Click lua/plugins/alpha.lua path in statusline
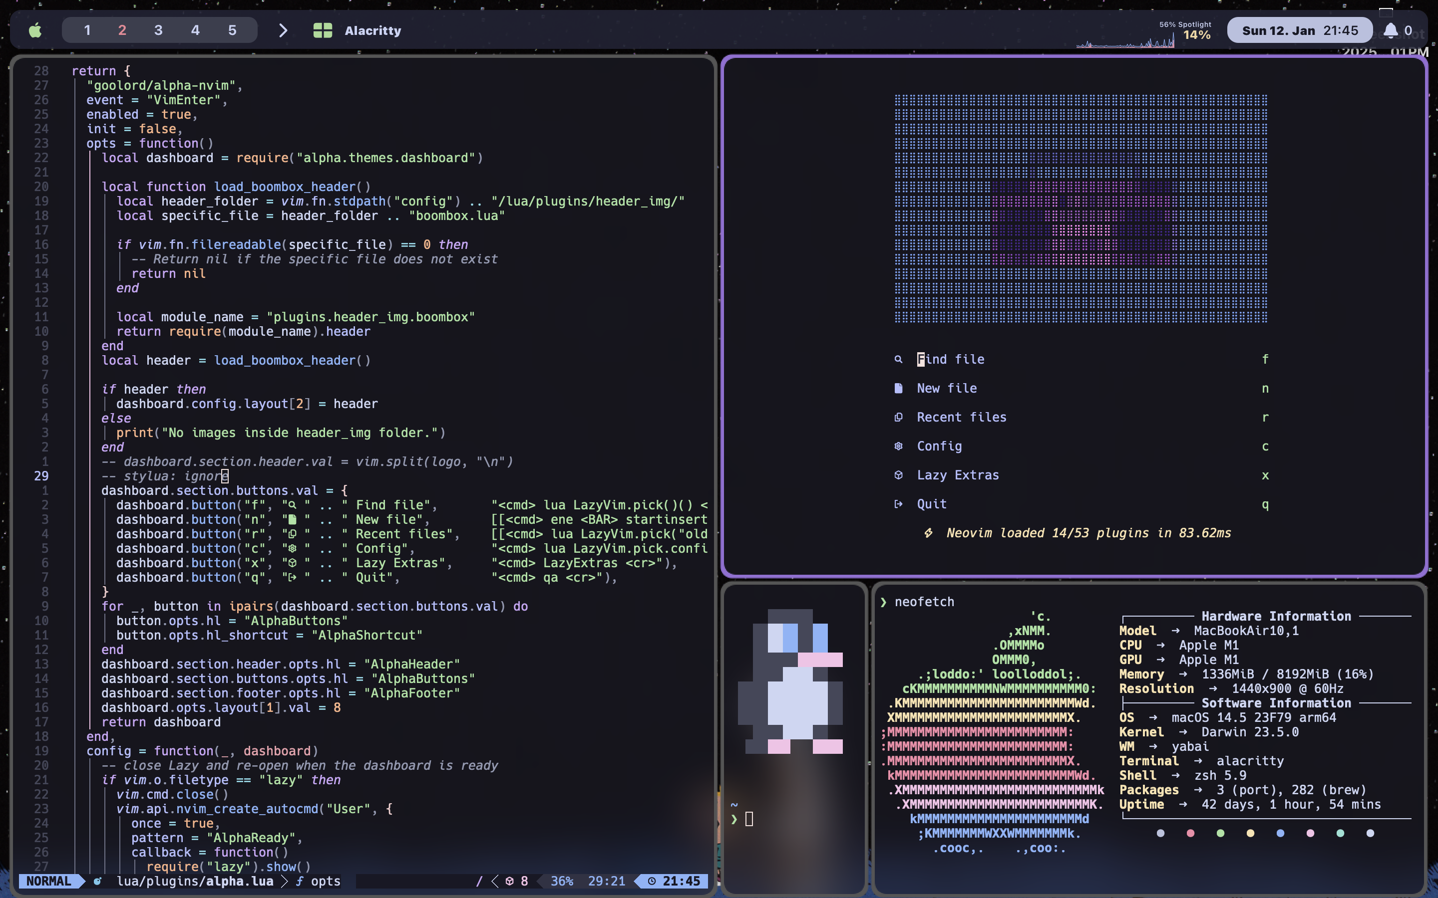1438x898 pixels. click(x=195, y=882)
